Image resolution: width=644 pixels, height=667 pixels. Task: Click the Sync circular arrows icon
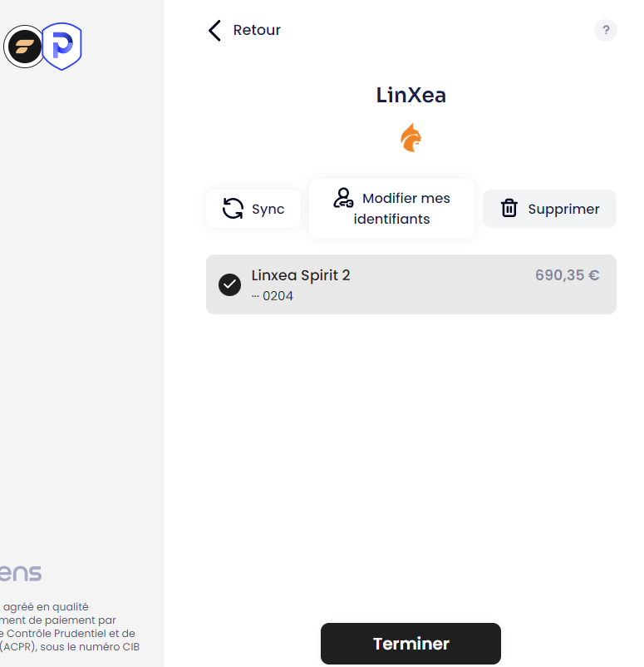pos(233,209)
